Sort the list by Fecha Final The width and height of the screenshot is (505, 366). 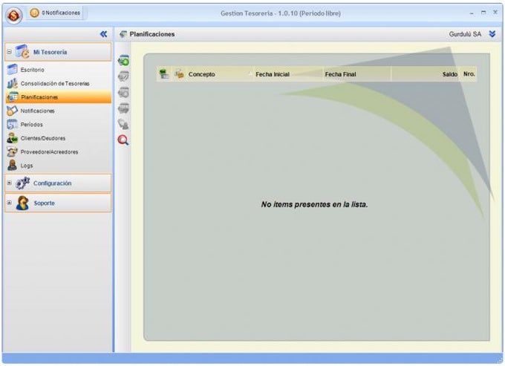click(x=357, y=74)
